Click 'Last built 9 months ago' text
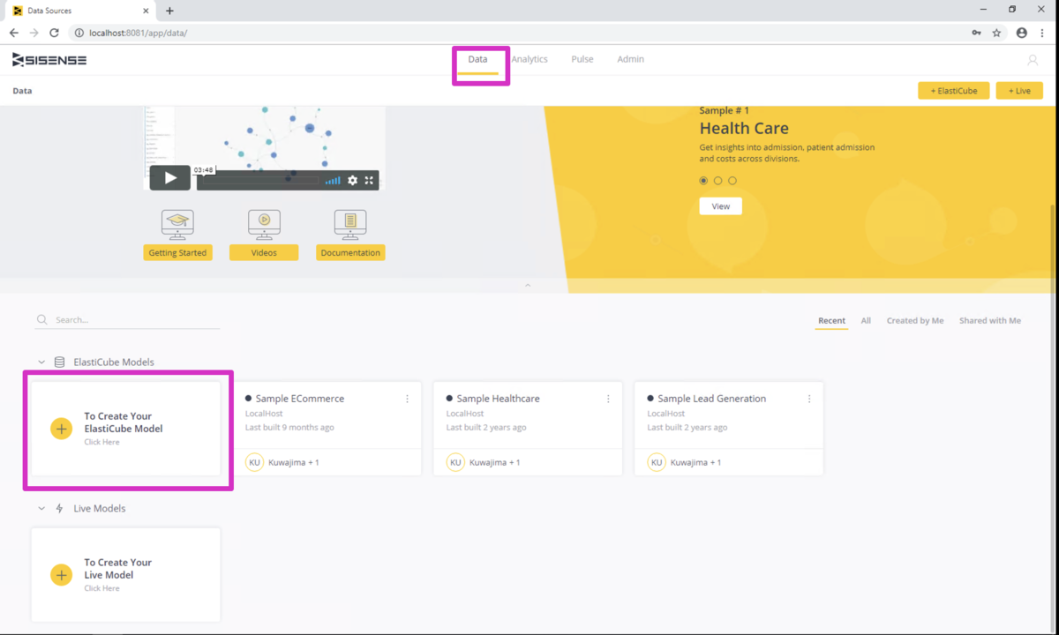The height and width of the screenshot is (635, 1059). [289, 428]
